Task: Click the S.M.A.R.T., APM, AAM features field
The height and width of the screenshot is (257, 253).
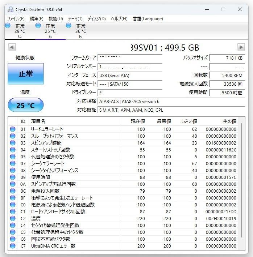Action: coord(171,110)
